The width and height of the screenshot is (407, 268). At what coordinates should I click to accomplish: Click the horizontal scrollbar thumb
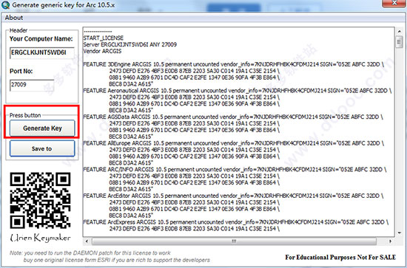[234, 241]
